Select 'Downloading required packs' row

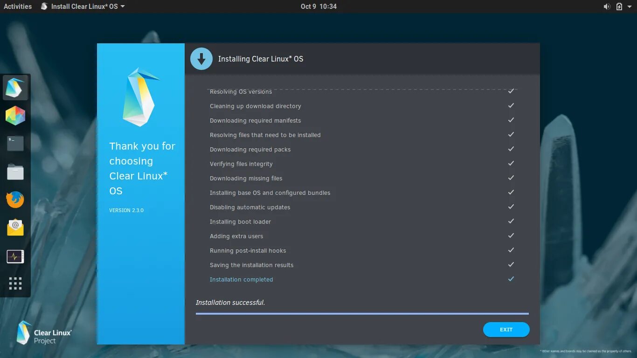362,150
